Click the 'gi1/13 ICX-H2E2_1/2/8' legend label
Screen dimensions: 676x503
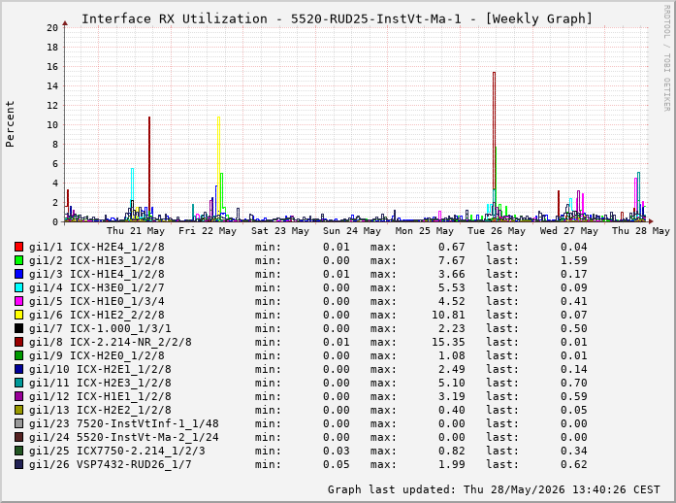coord(100,410)
